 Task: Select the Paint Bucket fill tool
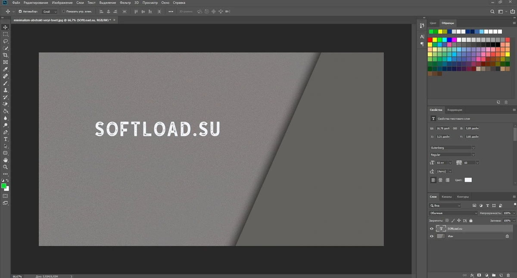click(6, 111)
